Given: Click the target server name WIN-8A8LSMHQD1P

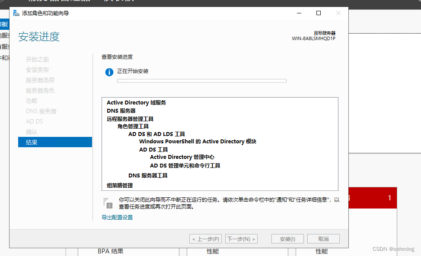Looking at the screenshot, I should (314, 38).
